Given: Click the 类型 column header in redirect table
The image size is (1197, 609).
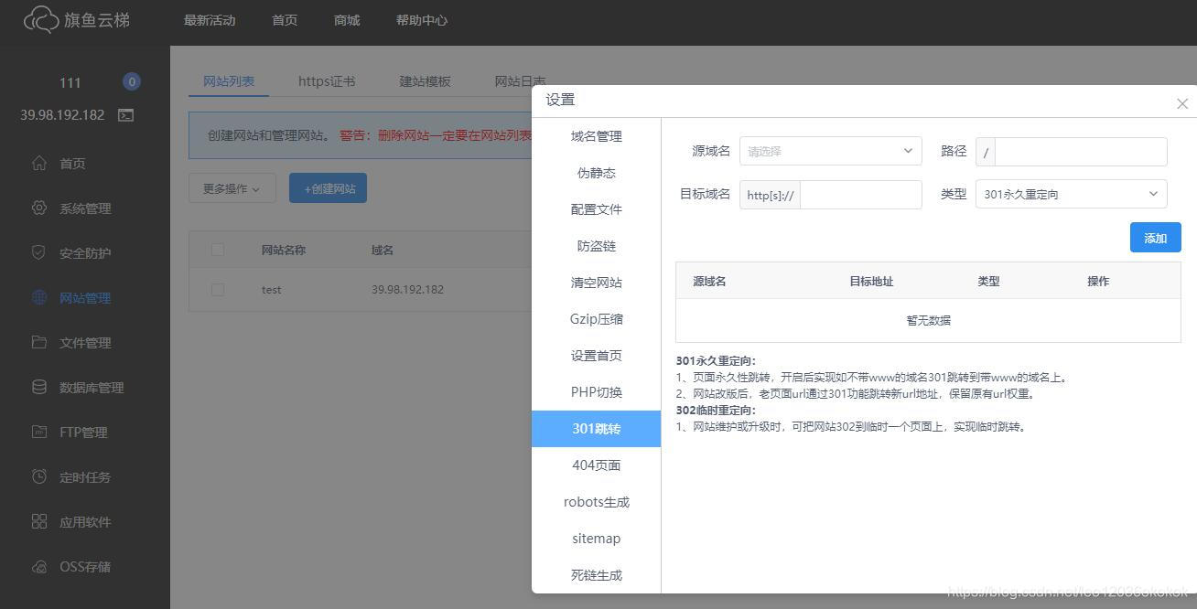Looking at the screenshot, I should pos(988,282).
